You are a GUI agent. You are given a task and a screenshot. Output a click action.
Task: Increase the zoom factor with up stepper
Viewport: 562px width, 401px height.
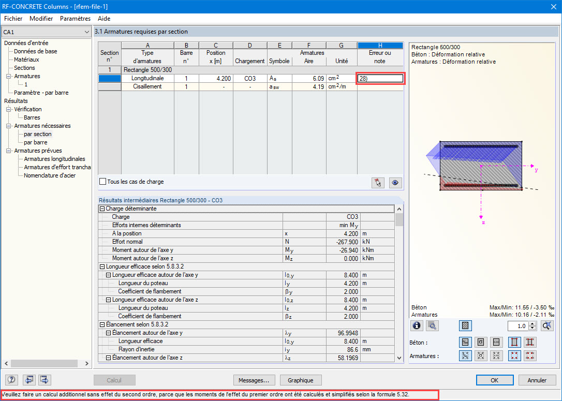coord(533,323)
